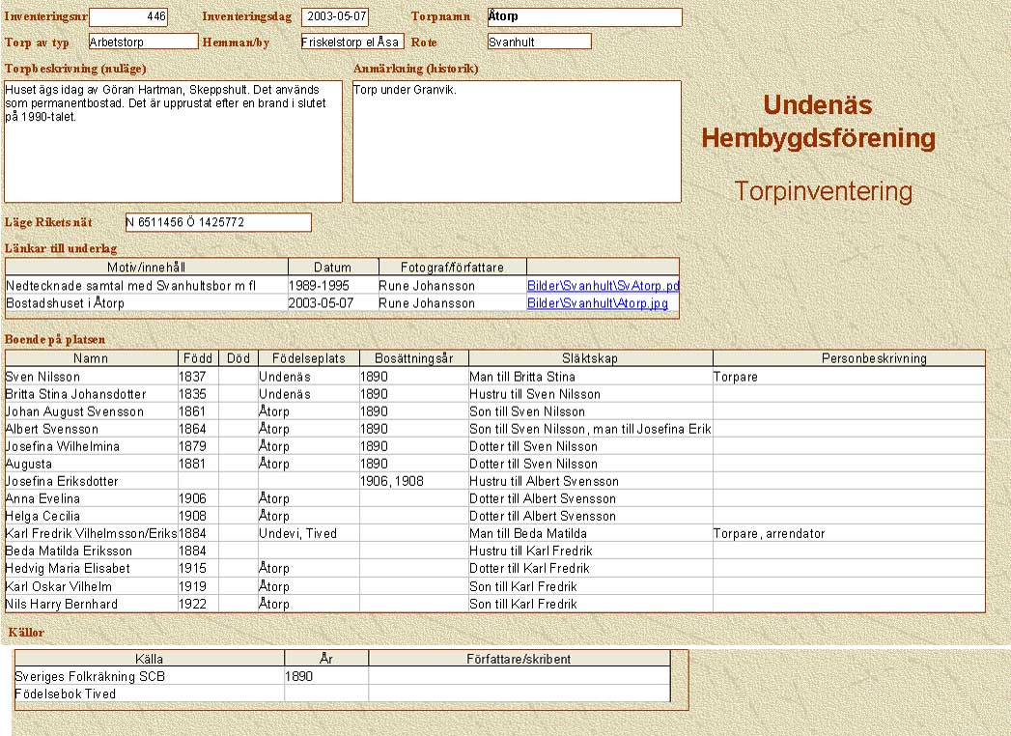Viewport: 1011px width, 736px height.
Task: Click the Inventeringsnr field showing 446
Action: point(128,17)
